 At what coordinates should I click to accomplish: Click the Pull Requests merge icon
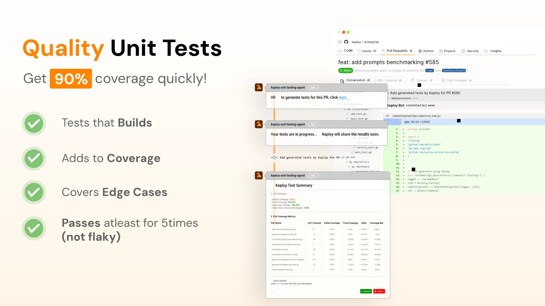pyautogui.click(x=383, y=51)
